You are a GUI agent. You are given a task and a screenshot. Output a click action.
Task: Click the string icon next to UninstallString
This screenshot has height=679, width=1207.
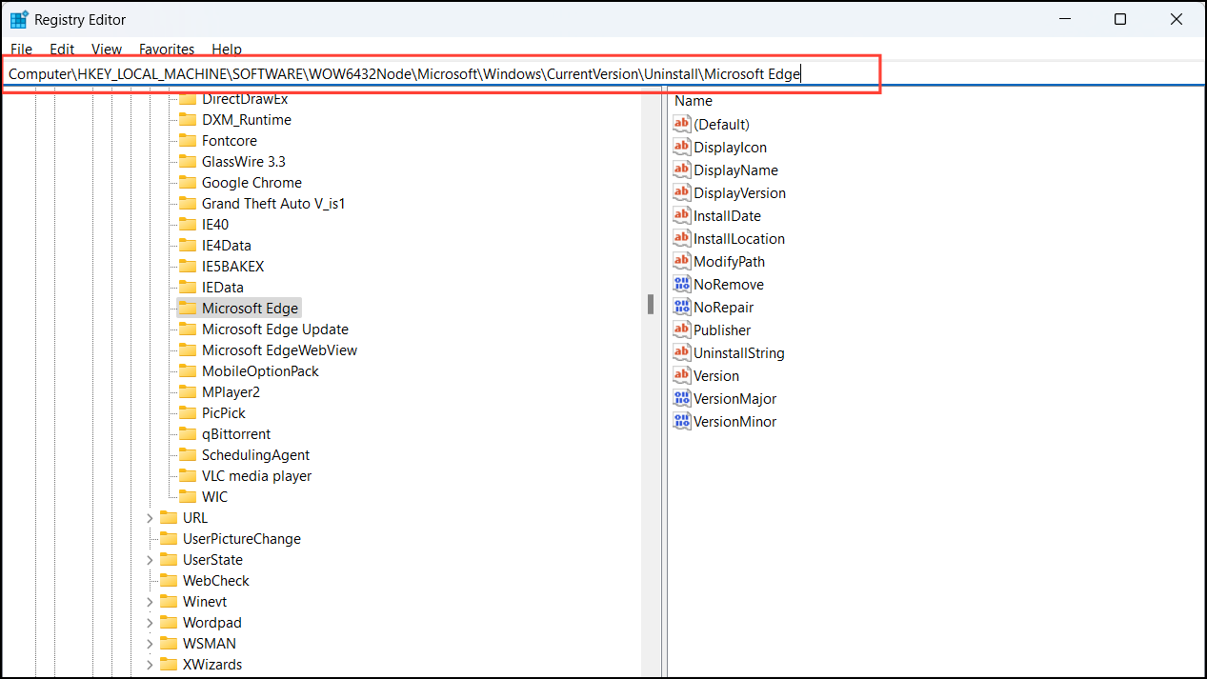(682, 352)
